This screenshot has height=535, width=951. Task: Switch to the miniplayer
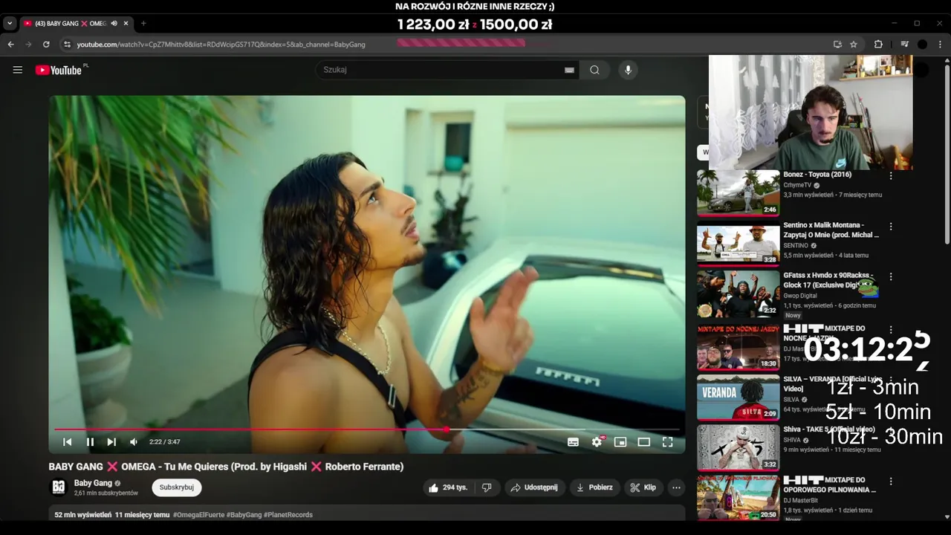(620, 442)
